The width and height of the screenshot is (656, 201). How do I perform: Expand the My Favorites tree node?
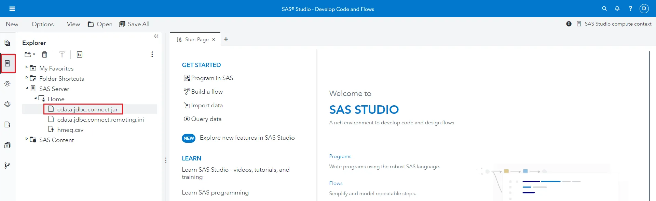point(27,68)
